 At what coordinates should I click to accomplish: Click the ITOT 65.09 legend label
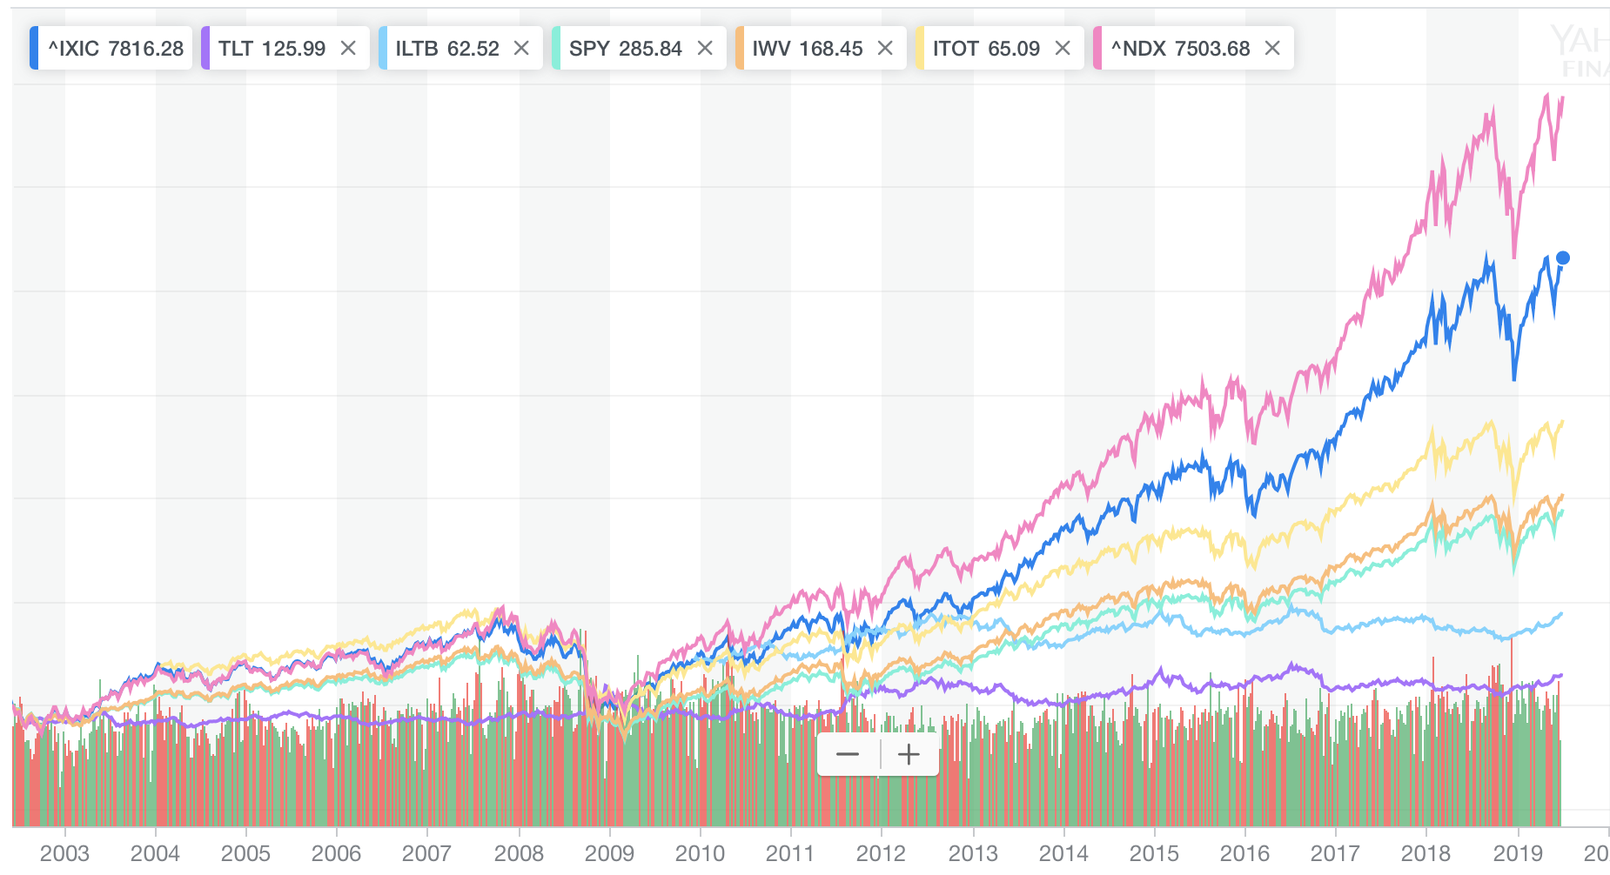coord(986,49)
